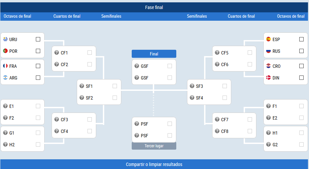Open Compartir o limpiar resultados bar
309x169 pixels.
pyautogui.click(x=154, y=164)
